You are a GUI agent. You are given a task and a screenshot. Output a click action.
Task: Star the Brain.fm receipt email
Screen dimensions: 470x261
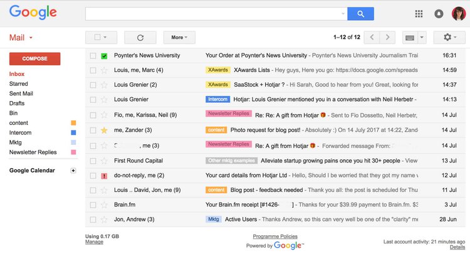[104, 205]
